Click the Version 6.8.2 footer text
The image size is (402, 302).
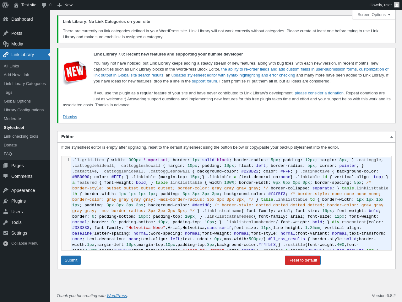point(384,296)
